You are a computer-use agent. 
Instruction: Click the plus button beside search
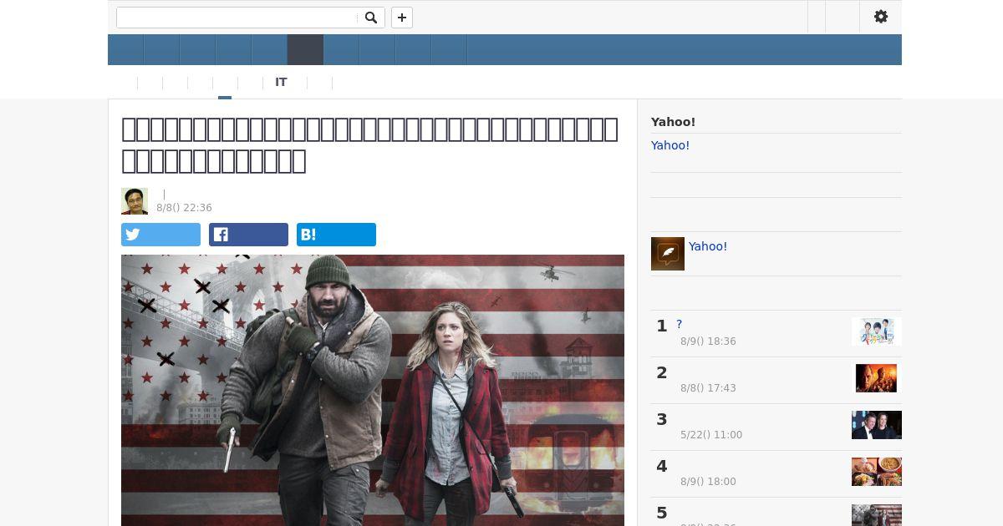pyautogui.click(x=402, y=18)
